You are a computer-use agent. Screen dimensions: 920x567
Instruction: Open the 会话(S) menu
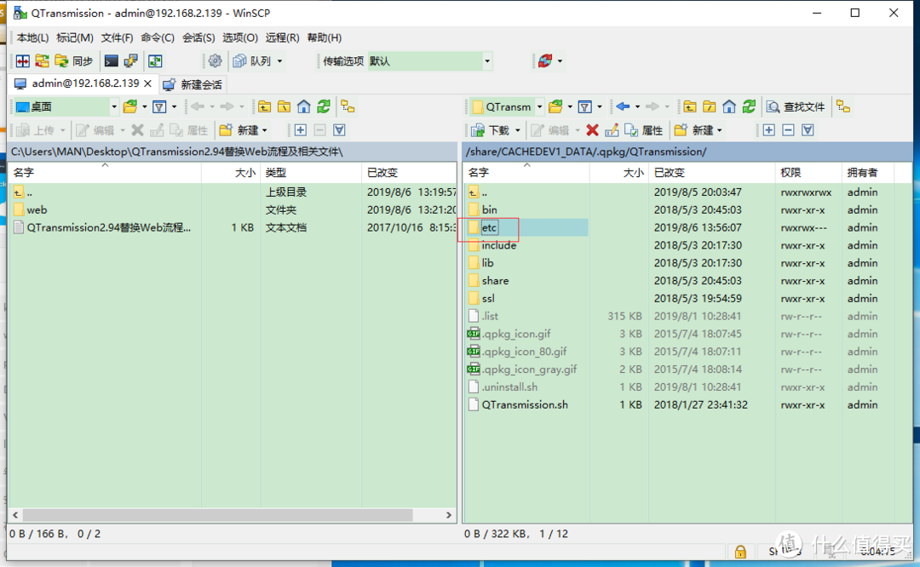click(198, 37)
